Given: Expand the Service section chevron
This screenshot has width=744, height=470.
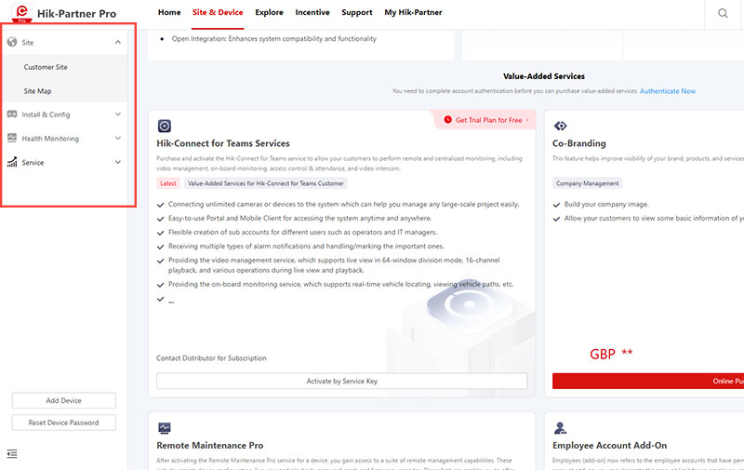Looking at the screenshot, I should click(x=118, y=162).
